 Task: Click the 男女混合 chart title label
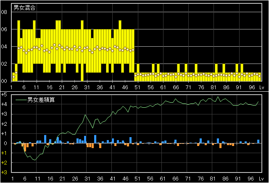[24, 8]
